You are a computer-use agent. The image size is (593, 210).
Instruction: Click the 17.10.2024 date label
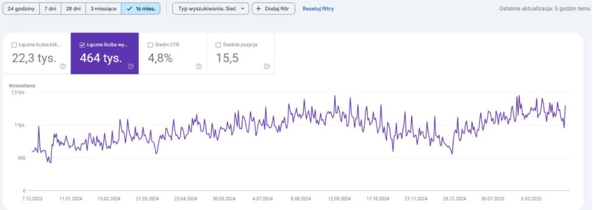pos(378,198)
